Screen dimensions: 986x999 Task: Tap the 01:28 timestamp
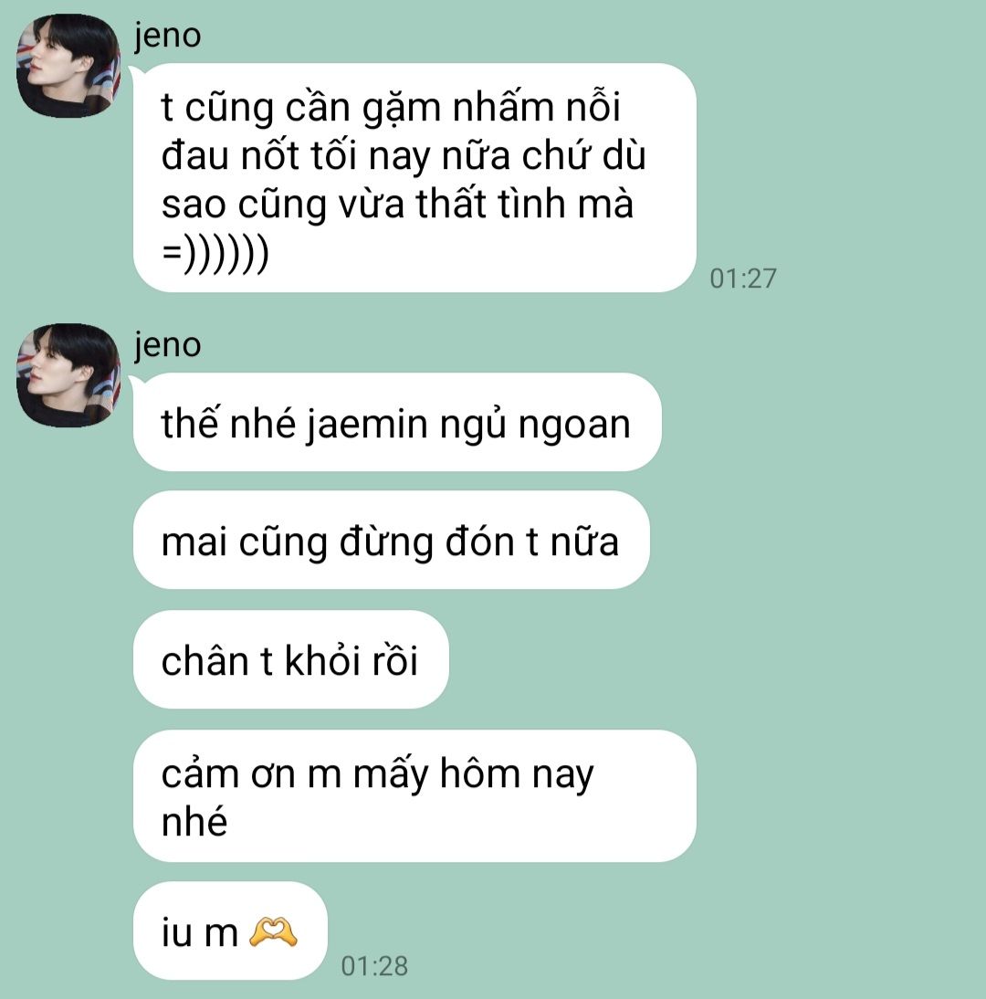click(374, 966)
